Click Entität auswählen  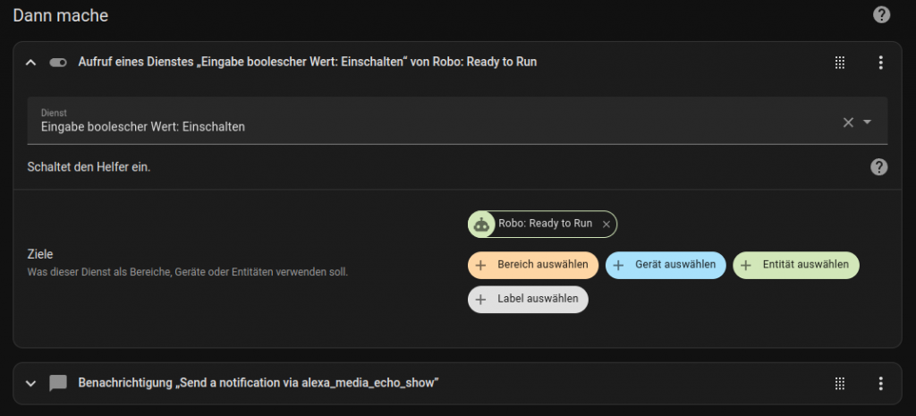coord(795,265)
